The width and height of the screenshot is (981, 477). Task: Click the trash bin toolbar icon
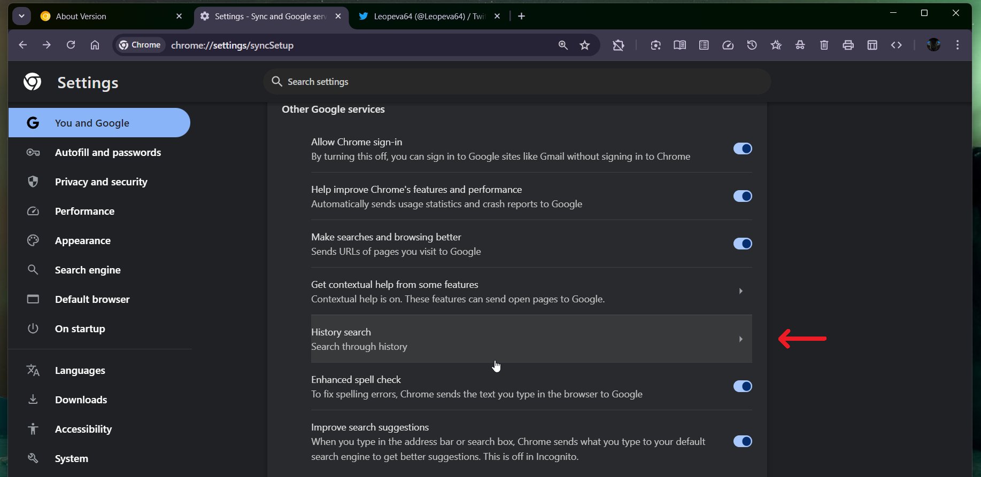pos(824,45)
